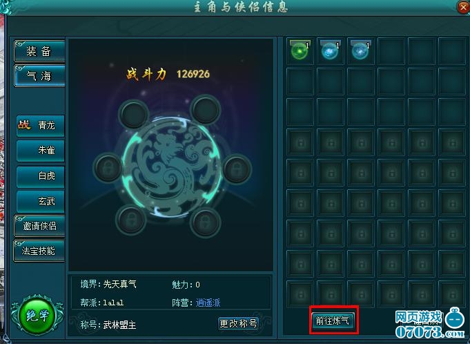Tap the locked socket left of the emblem
Screen dimensions: 470x344
108,168
